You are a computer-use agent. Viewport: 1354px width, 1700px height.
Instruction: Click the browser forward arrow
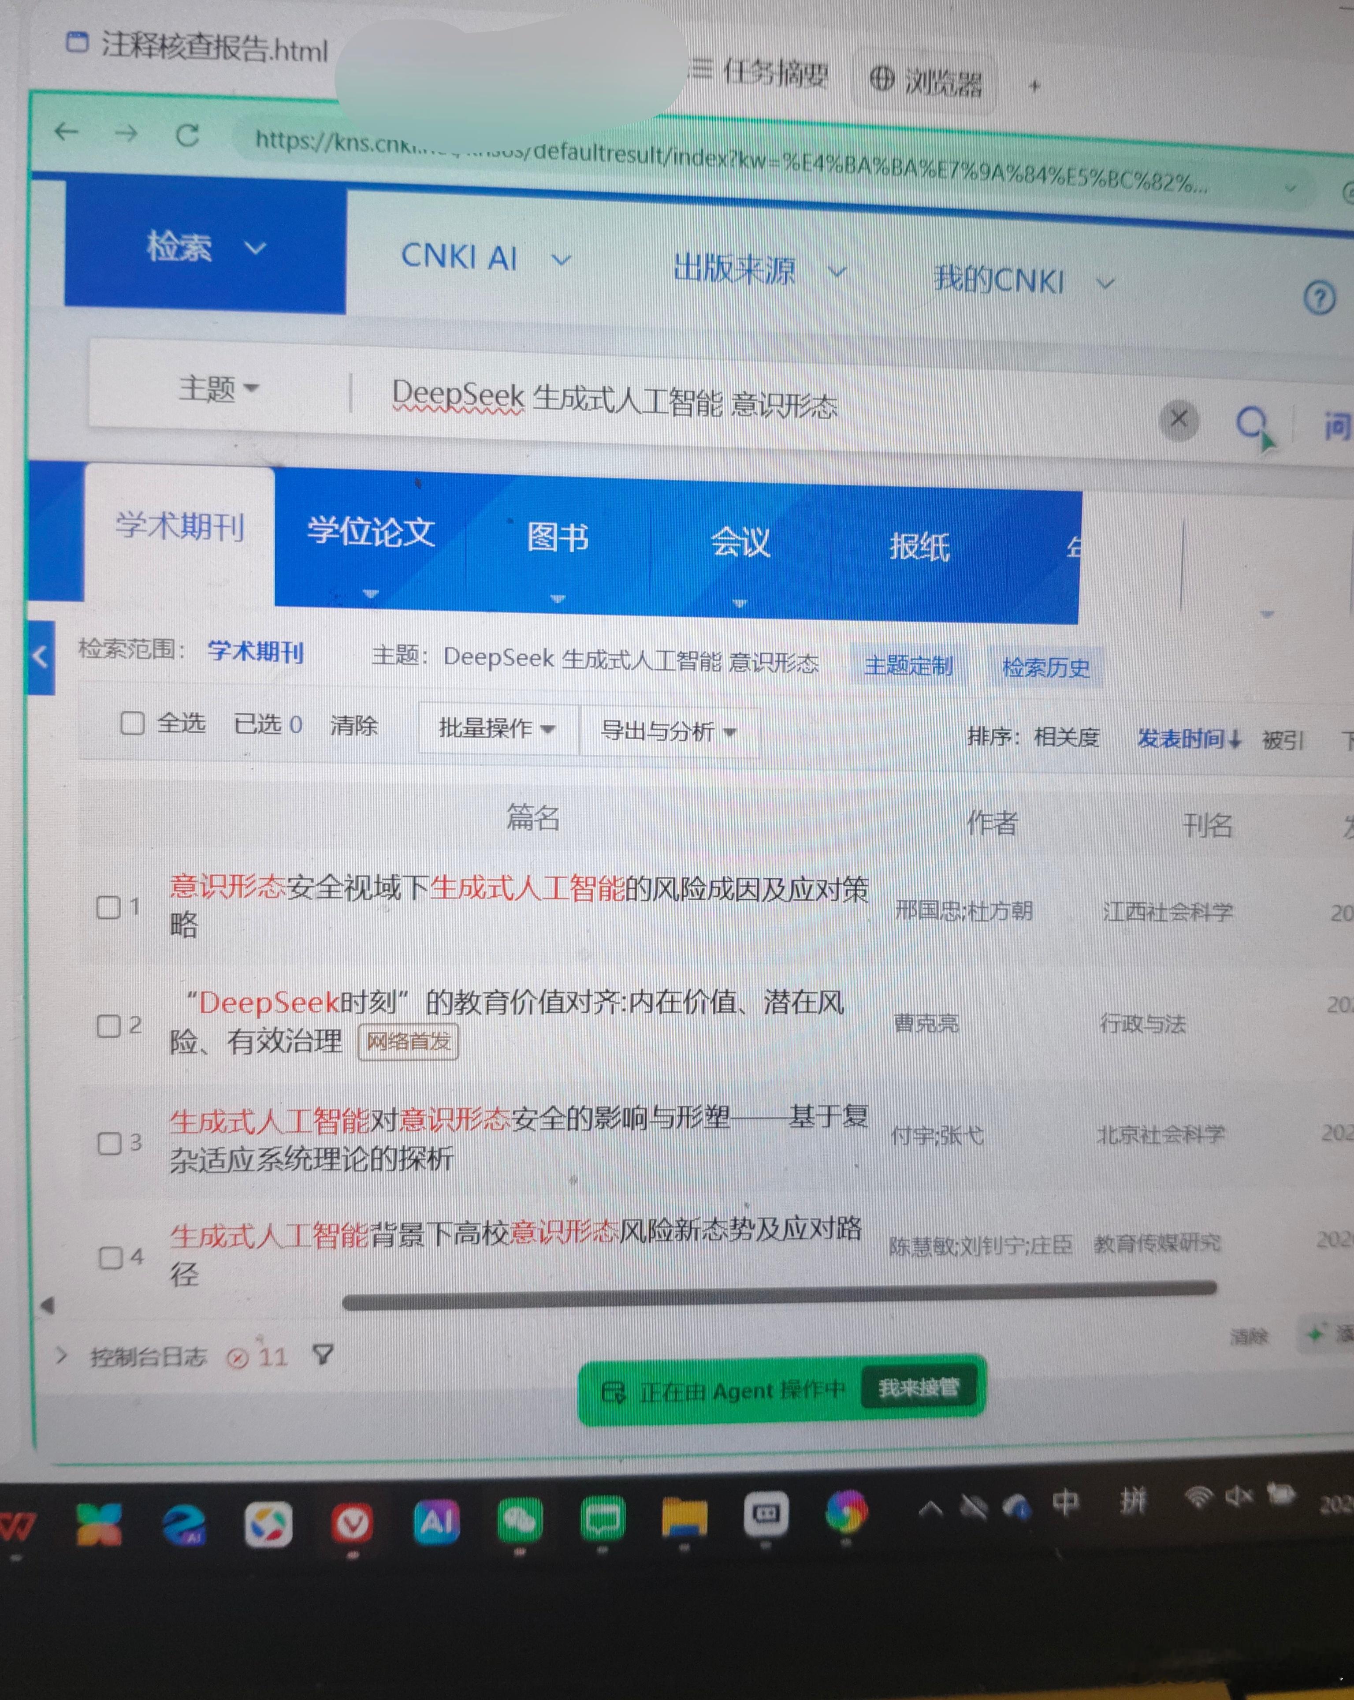pos(126,133)
